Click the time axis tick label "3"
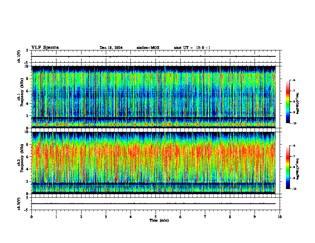 106,217
